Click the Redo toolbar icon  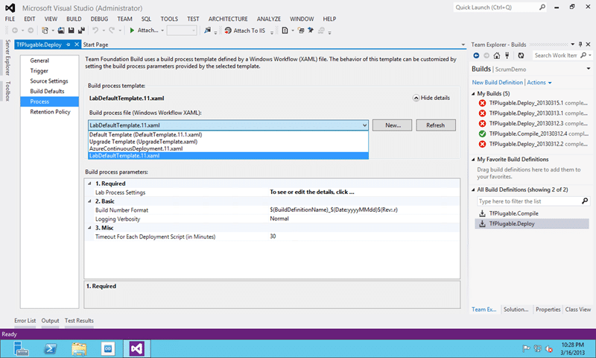(112, 31)
